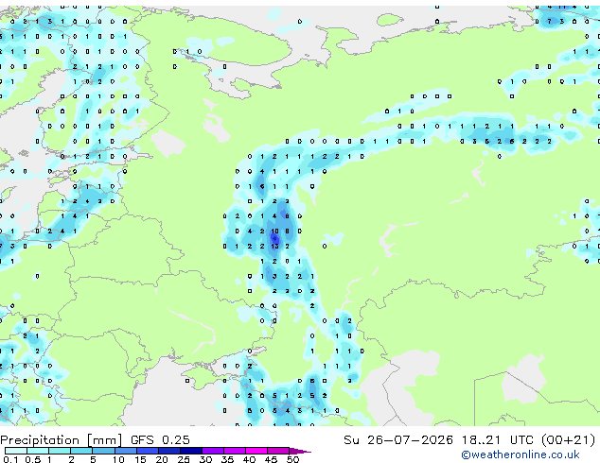
Task: Click the 20–25 mm dark blue swatch
Action: pyautogui.click(x=168, y=451)
